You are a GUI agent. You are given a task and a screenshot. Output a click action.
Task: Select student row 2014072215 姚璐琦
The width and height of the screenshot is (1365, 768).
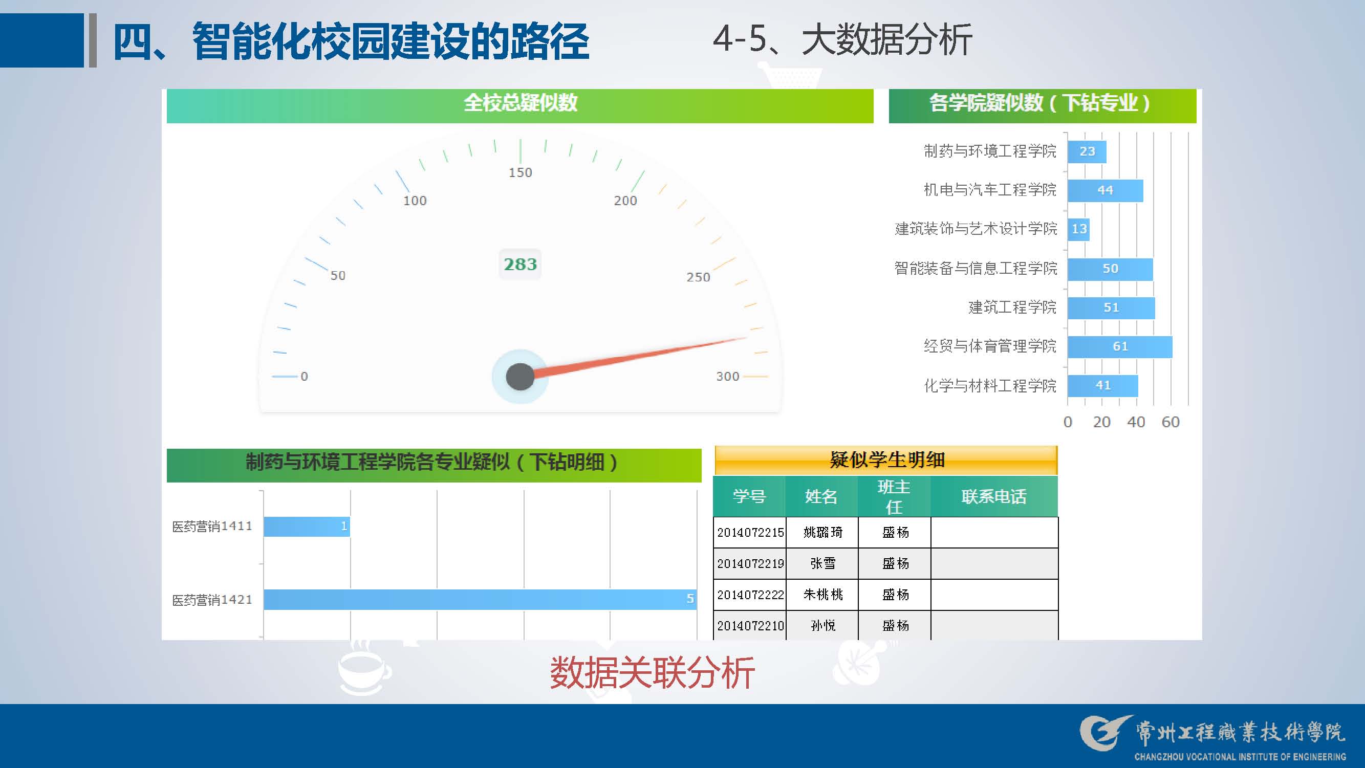pos(822,532)
